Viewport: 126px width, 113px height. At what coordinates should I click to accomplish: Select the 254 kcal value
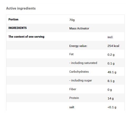click(113, 46)
